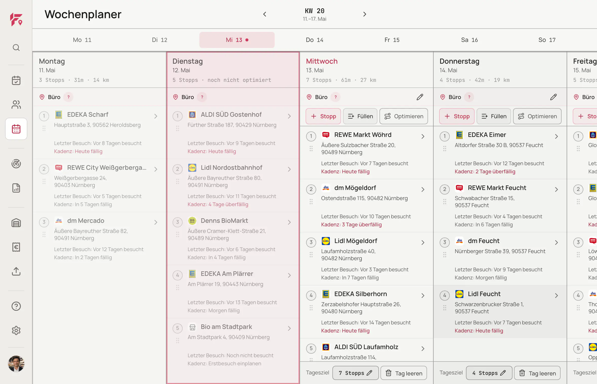Image resolution: width=597 pixels, height=384 pixels.
Task: Go to previous week with left chevron
Action: [x=265, y=14]
